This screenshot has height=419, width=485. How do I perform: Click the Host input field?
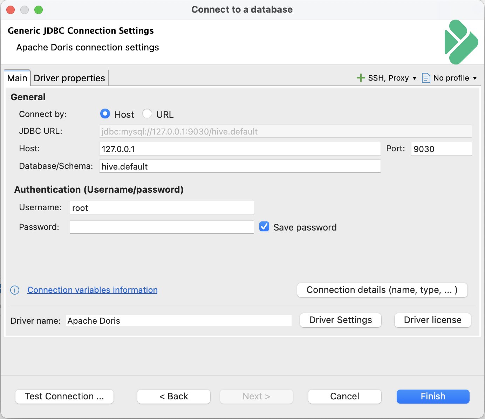tap(240, 149)
